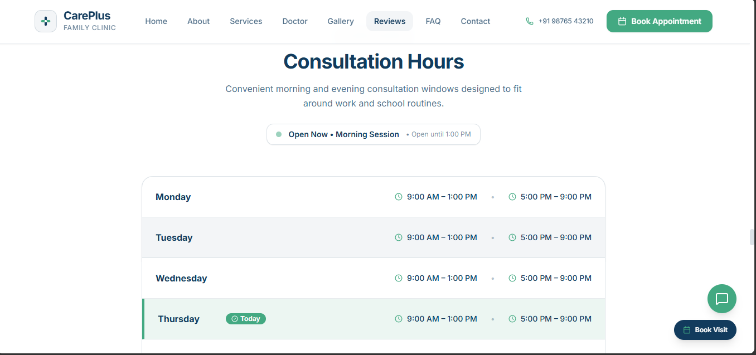Click the Consultation Hours heading
The width and height of the screenshot is (756, 355).
coord(374,61)
